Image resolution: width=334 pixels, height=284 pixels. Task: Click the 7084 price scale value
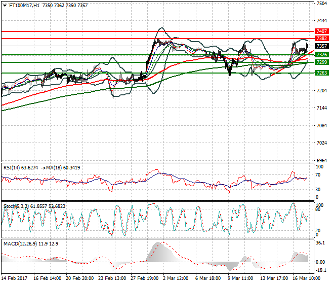click(322, 126)
